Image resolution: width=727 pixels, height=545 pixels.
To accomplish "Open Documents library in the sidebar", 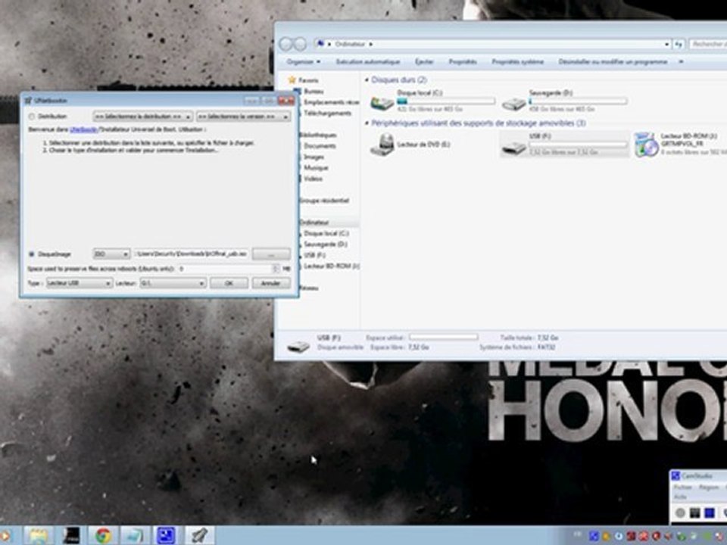I will (320, 146).
